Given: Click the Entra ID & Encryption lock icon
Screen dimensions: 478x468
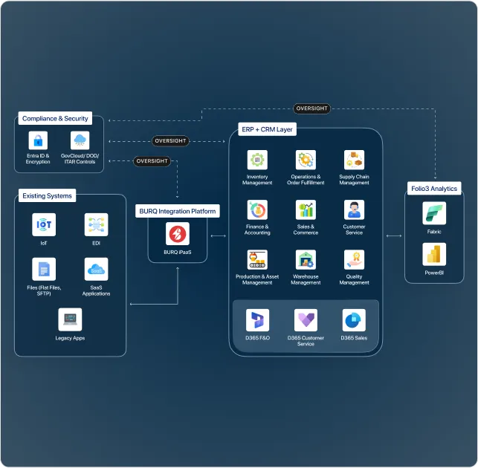Looking at the screenshot, I should [x=37, y=140].
